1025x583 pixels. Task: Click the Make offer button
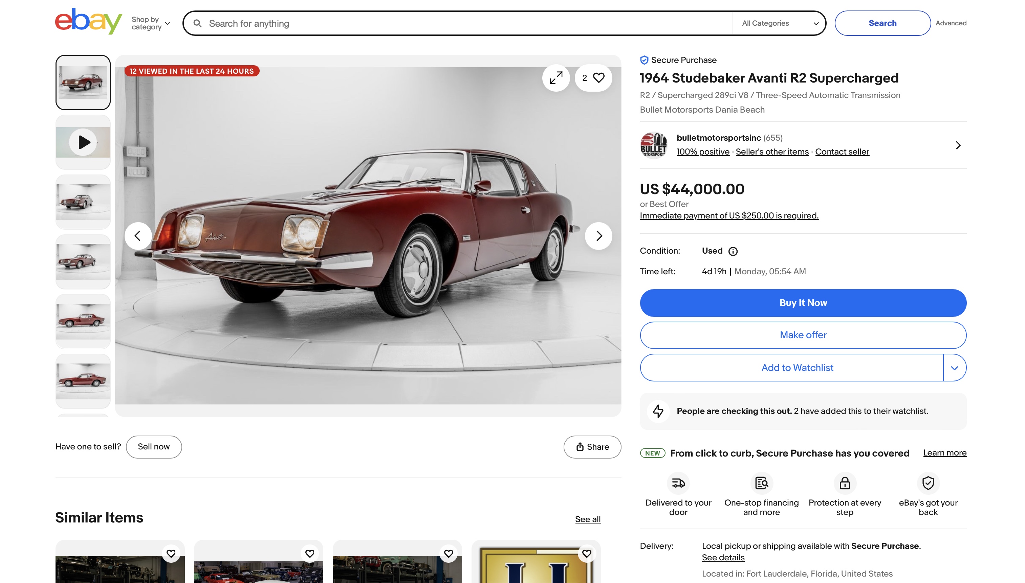click(x=803, y=335)
